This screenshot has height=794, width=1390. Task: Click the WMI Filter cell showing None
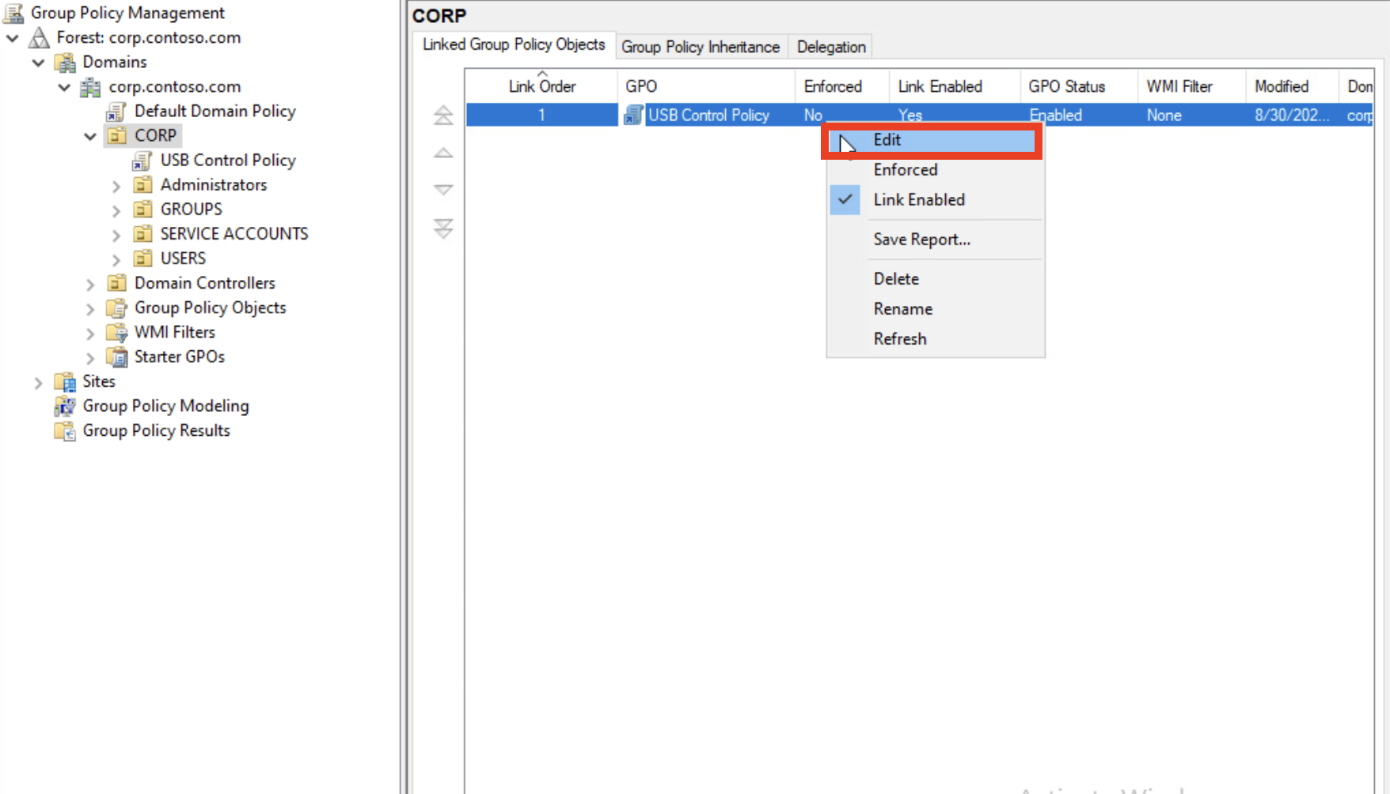1191,115
